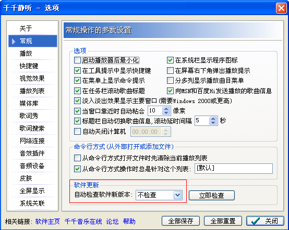Click the seconds input field showing 5
The width and height of the screenshot is (289, 230).
[x=202, y=121]
